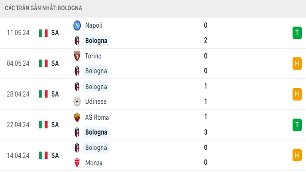The image size is (306, 172).
Task: Click the Udinese club crest icon
Action: pyautogui.click(x=77, y=101)
